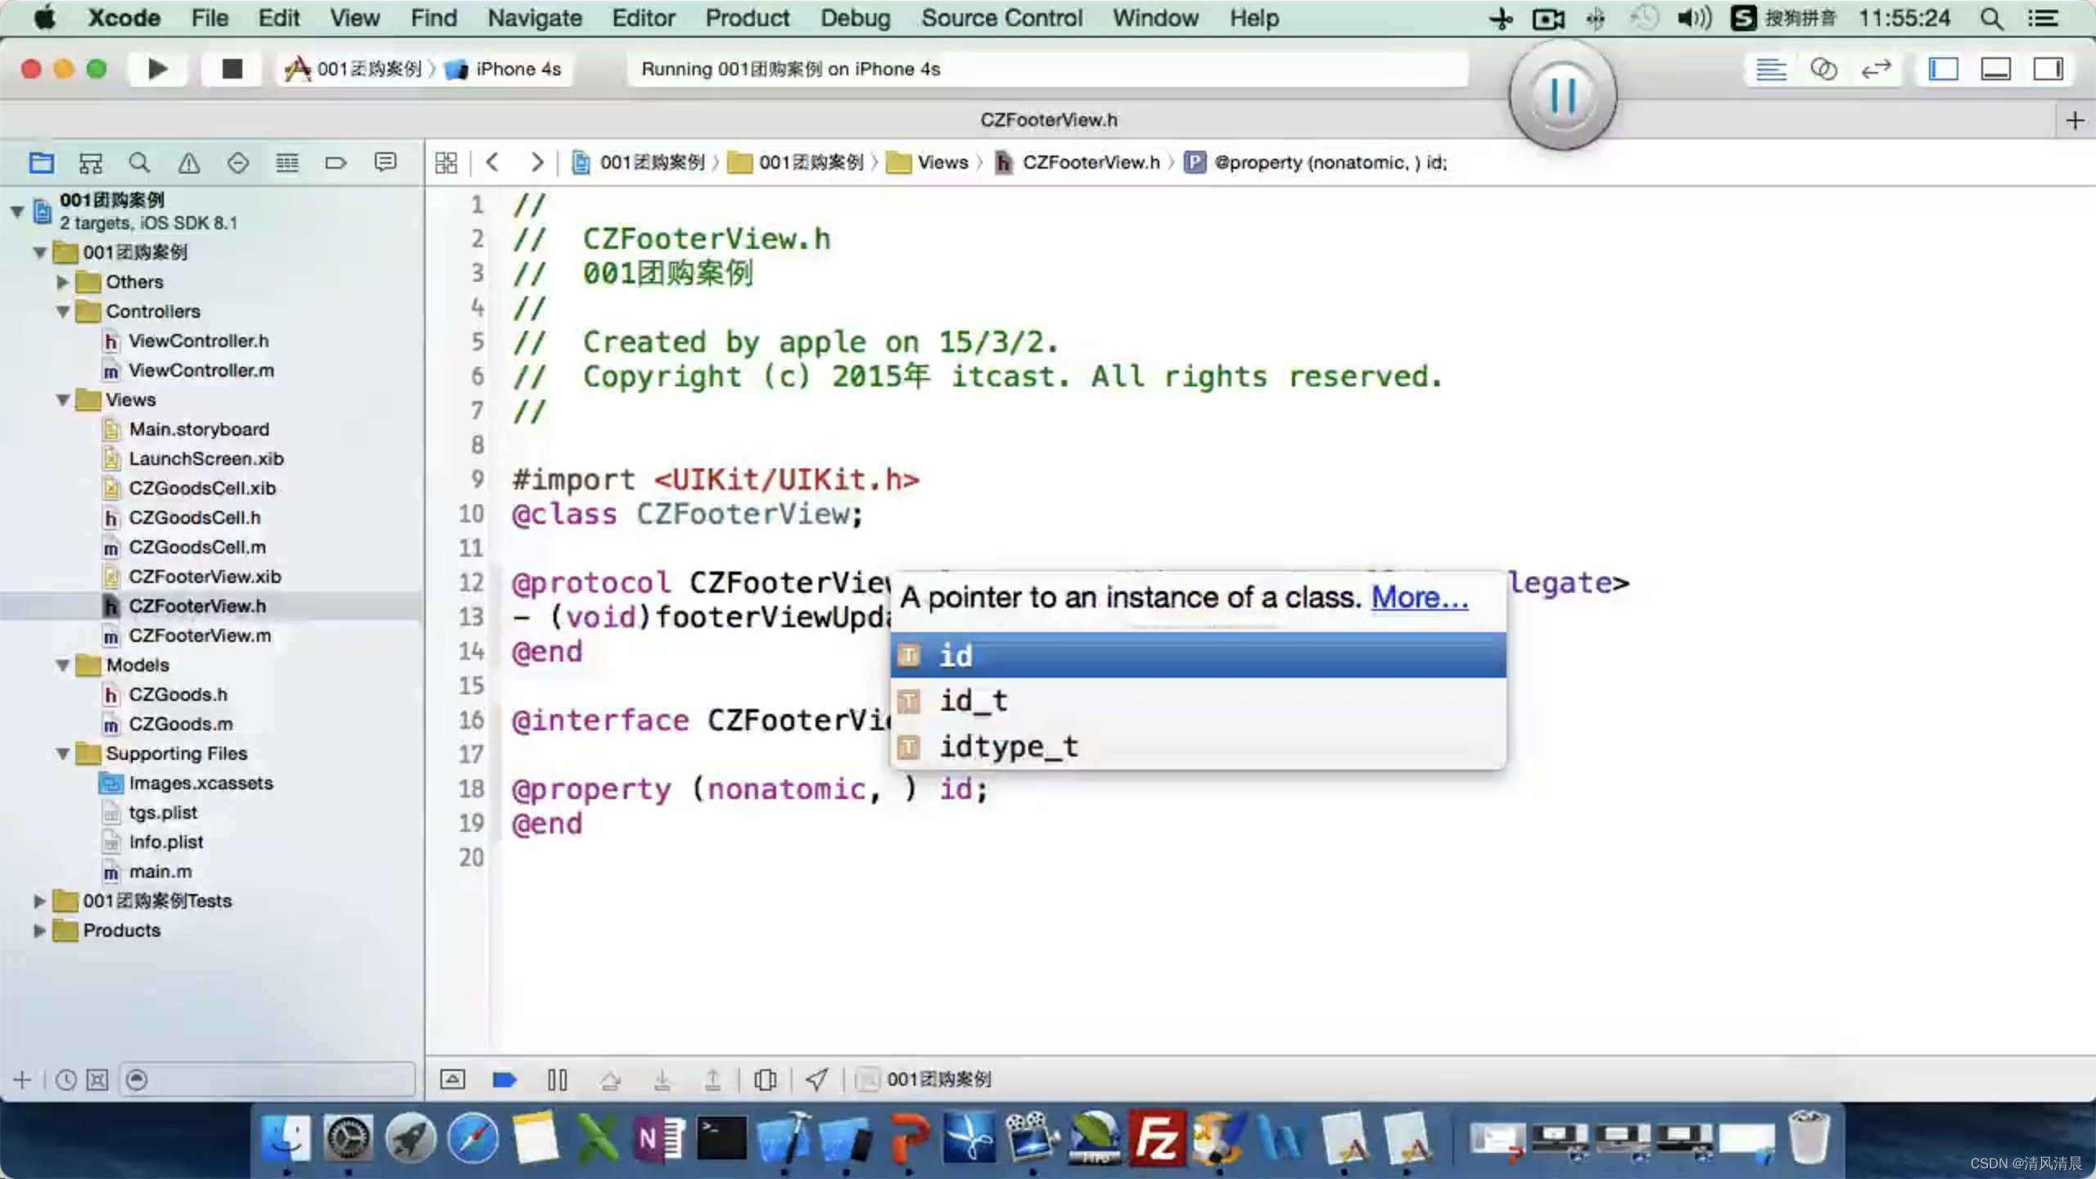Show the Project navigator
The image size is (2096, 1179).
point(41,163)
